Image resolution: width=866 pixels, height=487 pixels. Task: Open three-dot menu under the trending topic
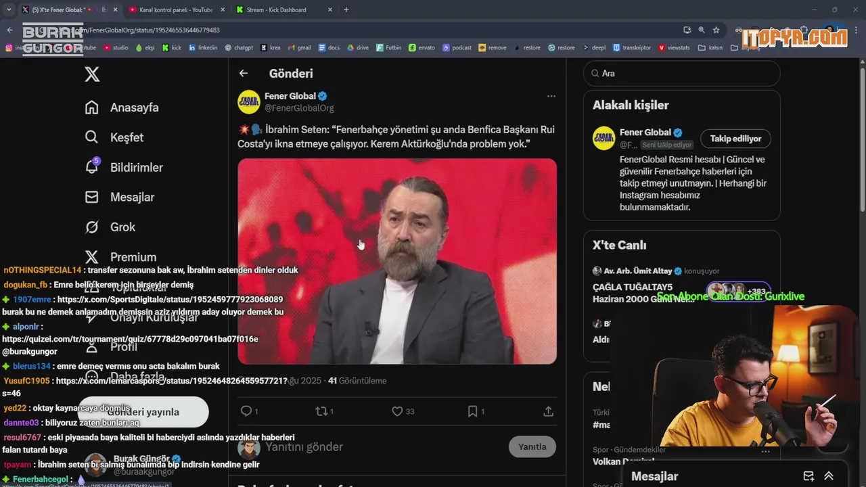pyautogui.click(x=766, y=451)
